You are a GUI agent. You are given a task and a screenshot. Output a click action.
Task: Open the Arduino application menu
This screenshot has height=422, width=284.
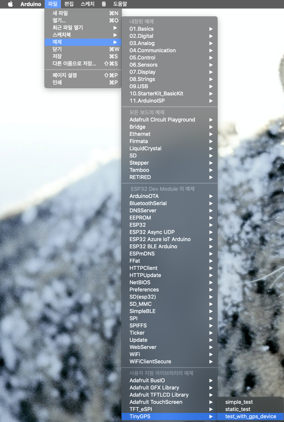[x=31, y=4]
